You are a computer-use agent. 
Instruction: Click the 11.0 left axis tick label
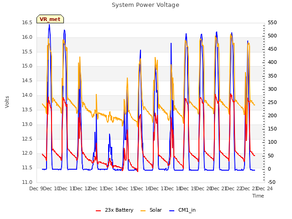point(27,182)
